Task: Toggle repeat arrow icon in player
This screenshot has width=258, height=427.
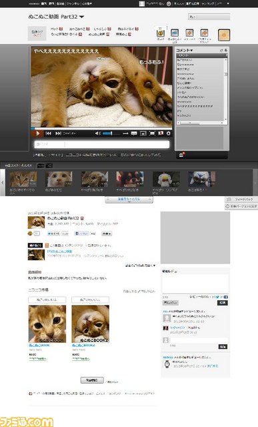Action: (125, 133)
